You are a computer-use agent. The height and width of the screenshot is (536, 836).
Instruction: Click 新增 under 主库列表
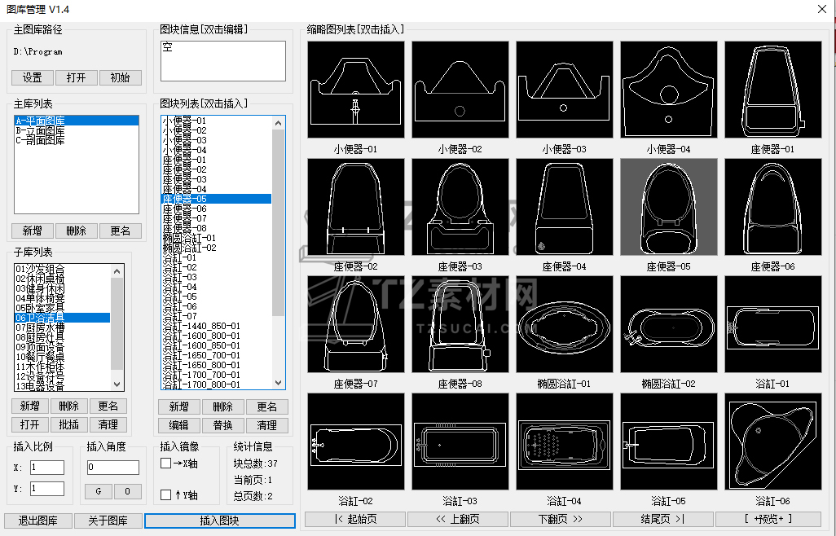coord(33,231)
